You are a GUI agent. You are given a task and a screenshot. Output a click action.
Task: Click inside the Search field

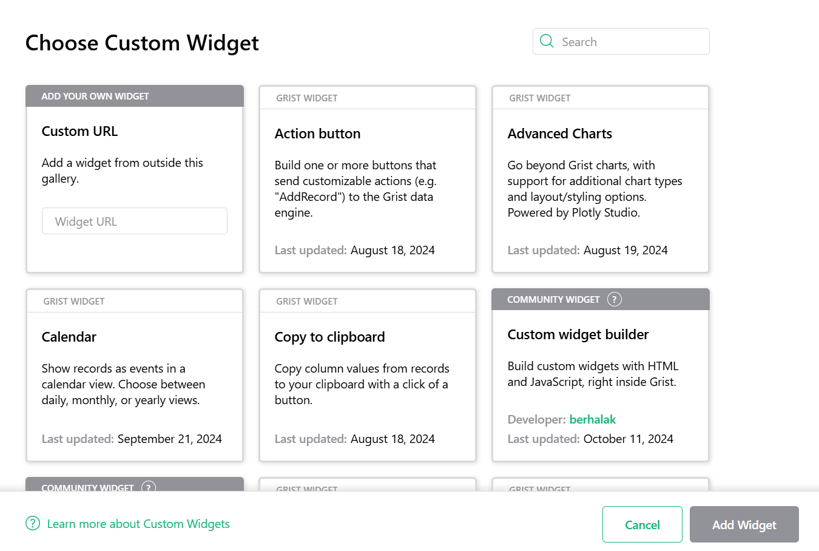coord(631,41)
